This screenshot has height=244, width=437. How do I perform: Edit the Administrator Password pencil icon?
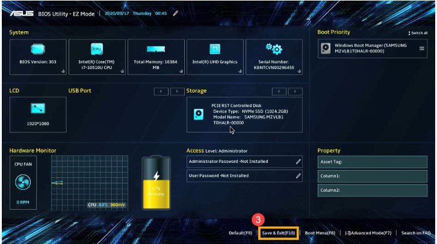click(x=297, y=162)
